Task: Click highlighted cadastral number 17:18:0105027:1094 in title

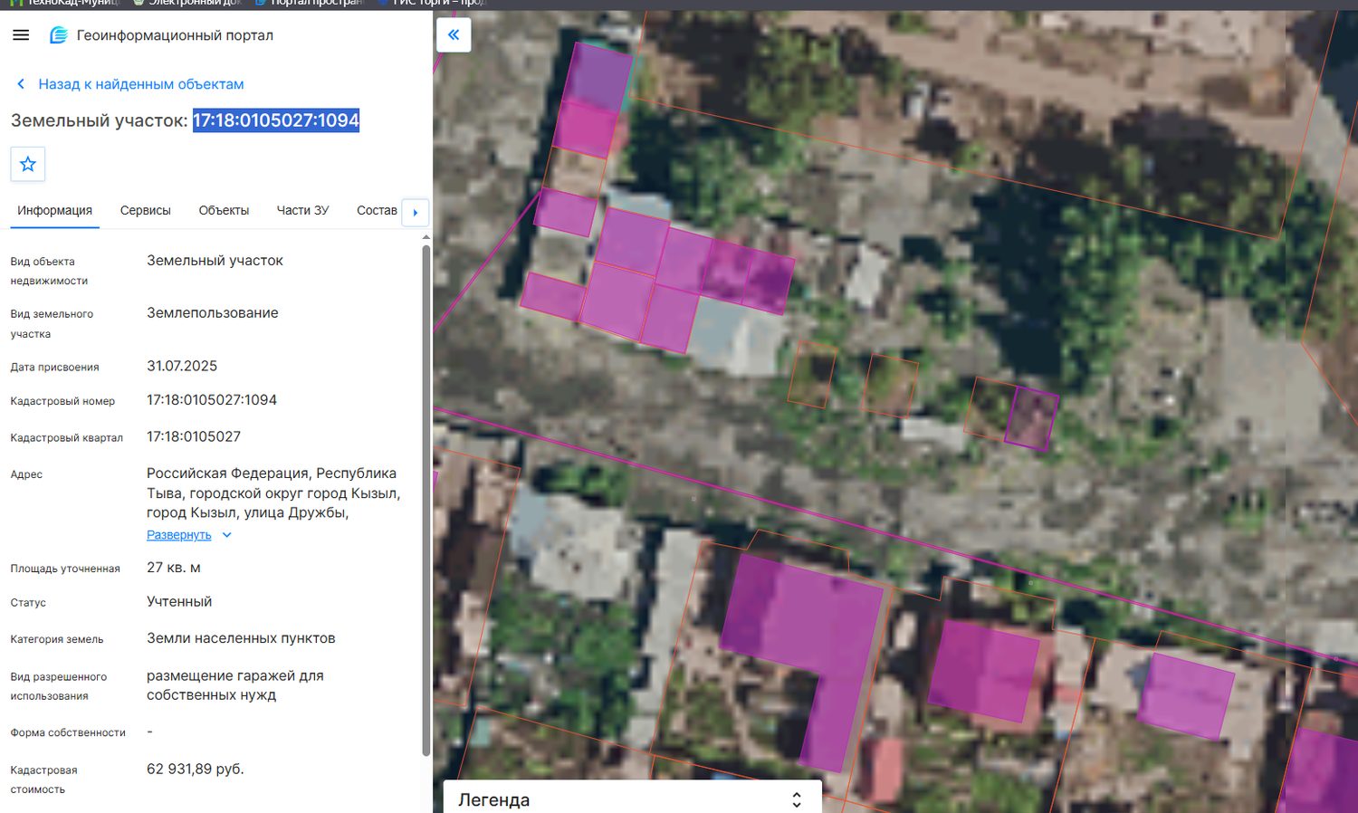Action: tap(276, 120)
